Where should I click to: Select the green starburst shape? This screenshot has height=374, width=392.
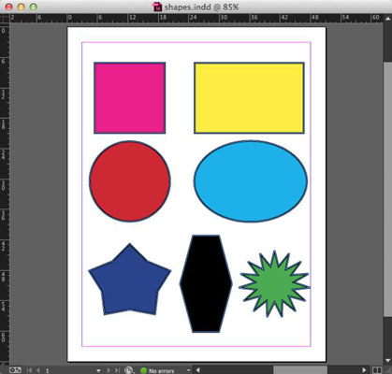[x=274, y=284]
